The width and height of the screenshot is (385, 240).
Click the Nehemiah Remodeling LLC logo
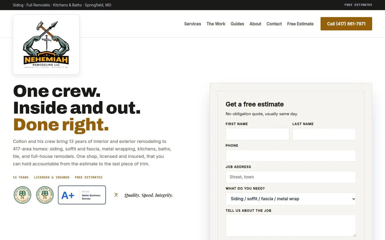[x=46, y=45]
